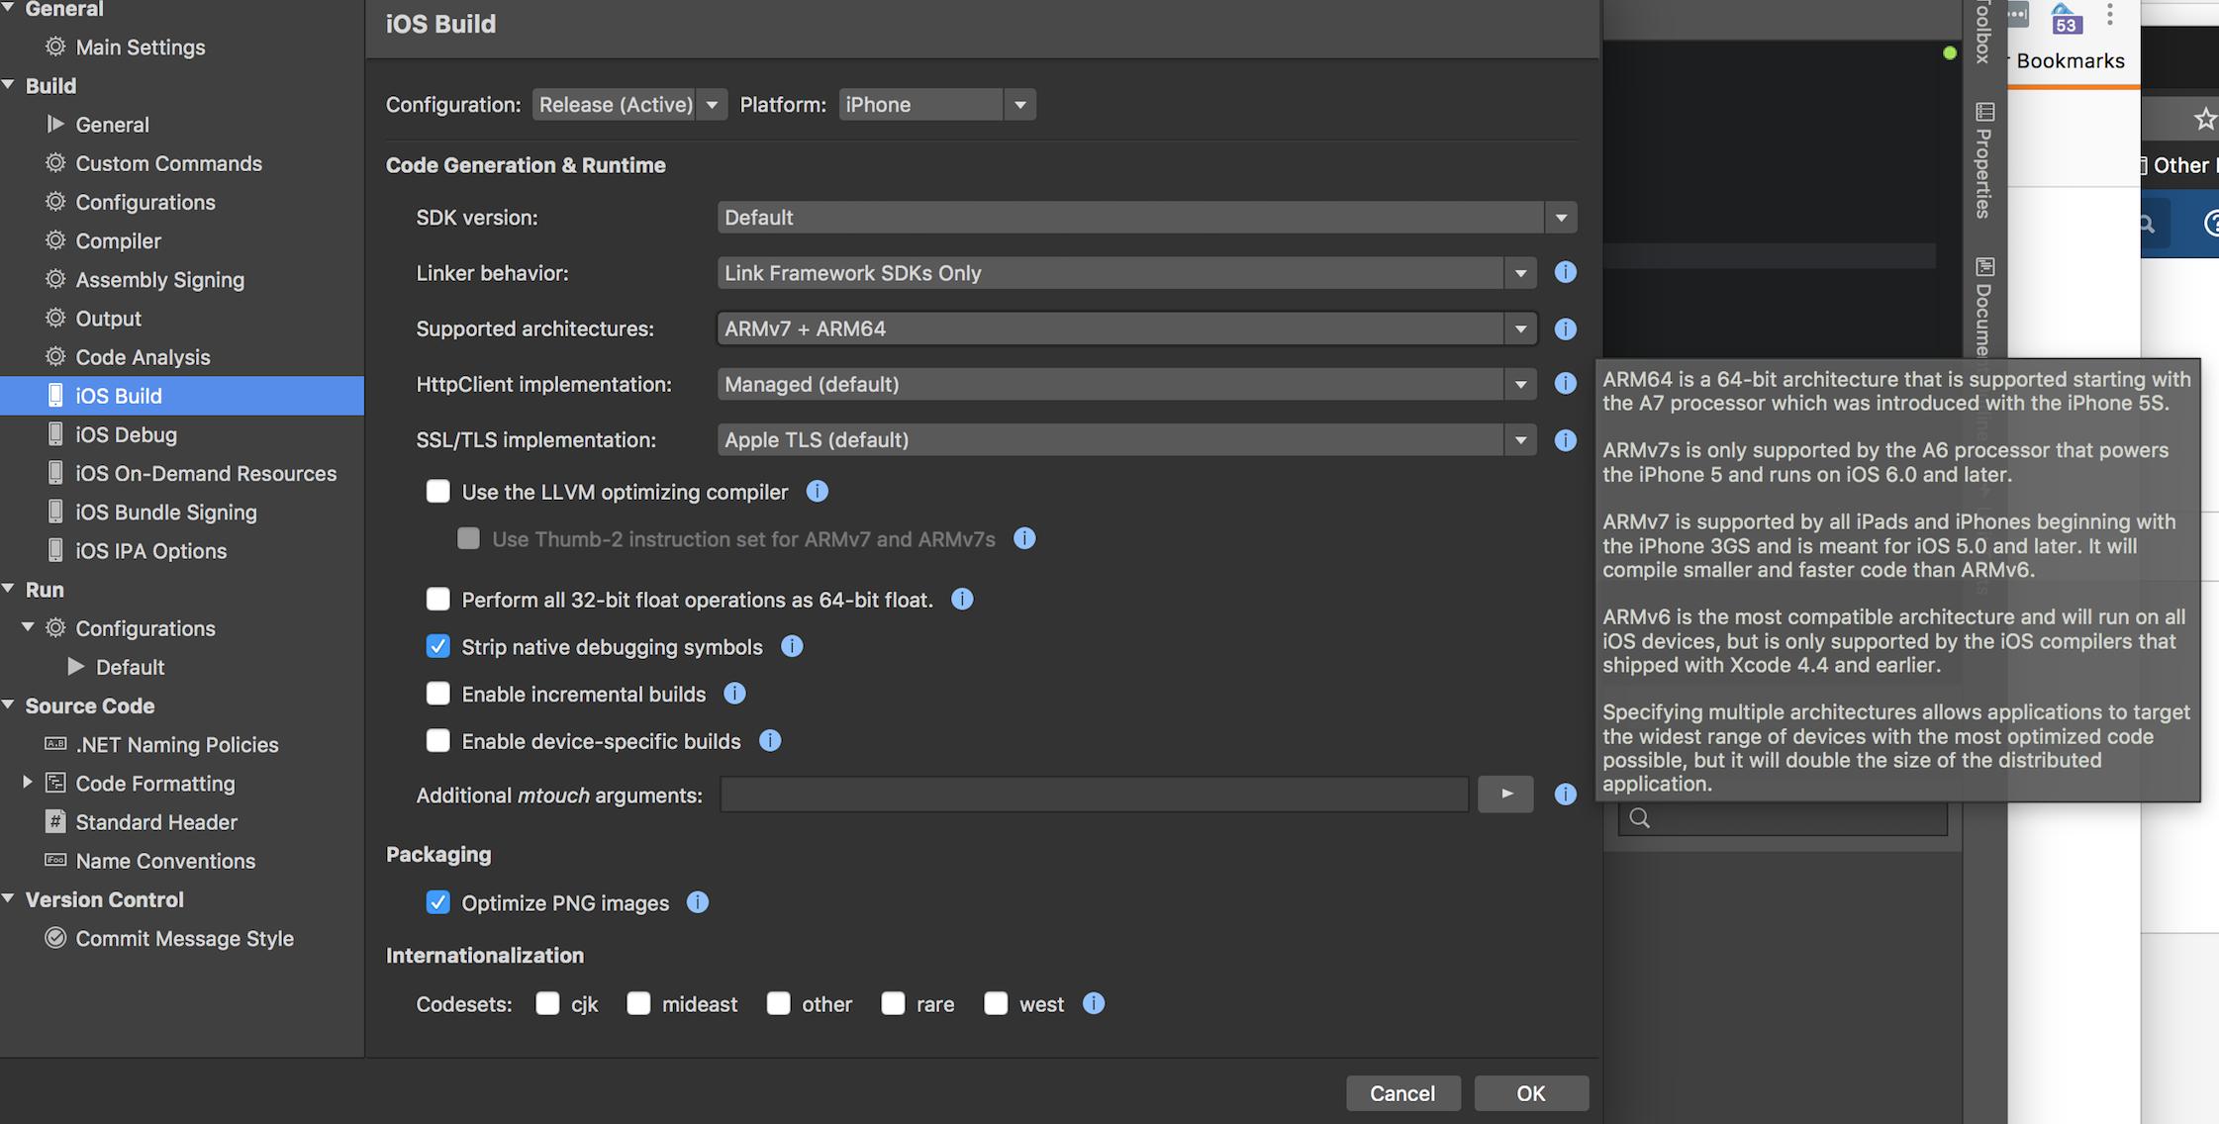Expand the Code Formatting tree node
This screenshot has height=1124, width=2219.
tap(28, 783)
